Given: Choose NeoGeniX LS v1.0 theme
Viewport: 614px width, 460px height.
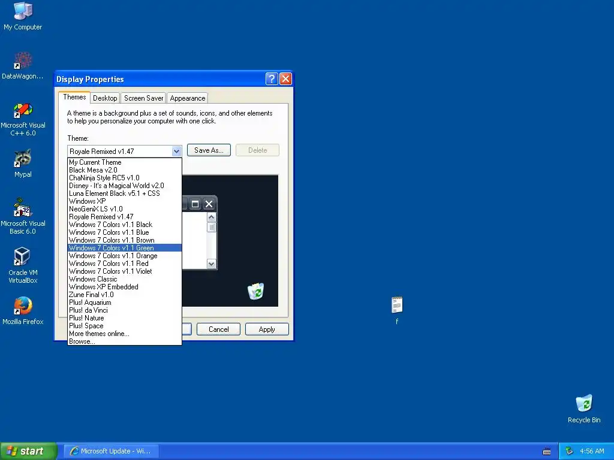Looking at the screenshot, I should pos(125,209).
